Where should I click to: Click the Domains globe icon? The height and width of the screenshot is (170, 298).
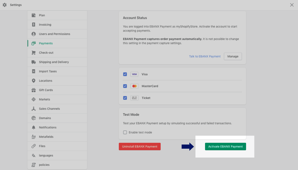pos(33,118)
